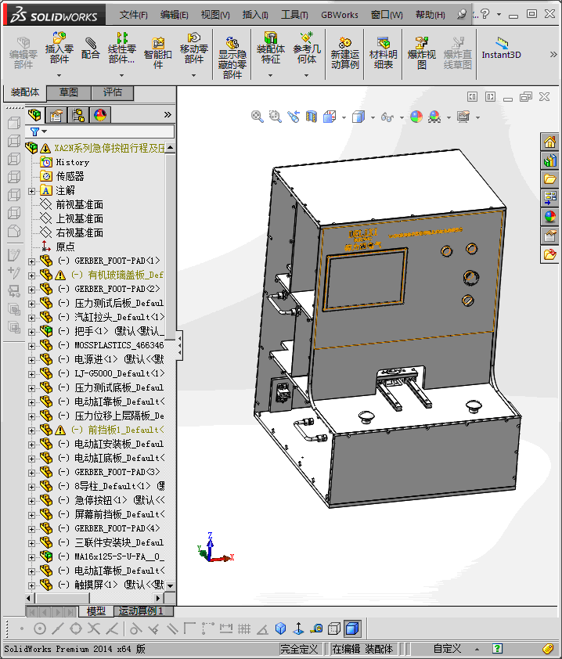Viewport: 562px width, 659px height.
Task: Click Show Hidden Components (显示隐藏的零部件)
Action: click(232, 58)
